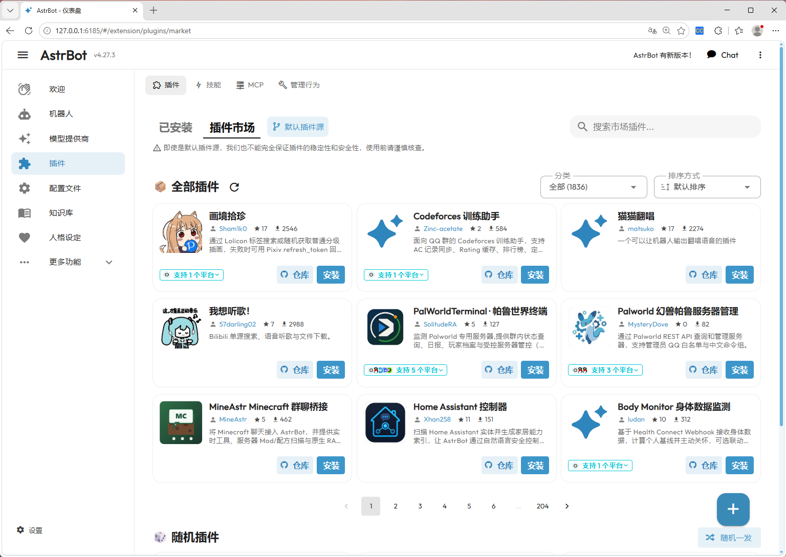The width and height of the screenshot is (786, 557).
Task: Click the 随机一发 shuffle button
Action: [x=729, y=538]
